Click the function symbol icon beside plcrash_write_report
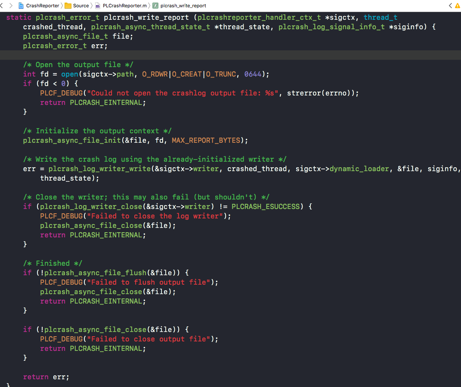 155,6
